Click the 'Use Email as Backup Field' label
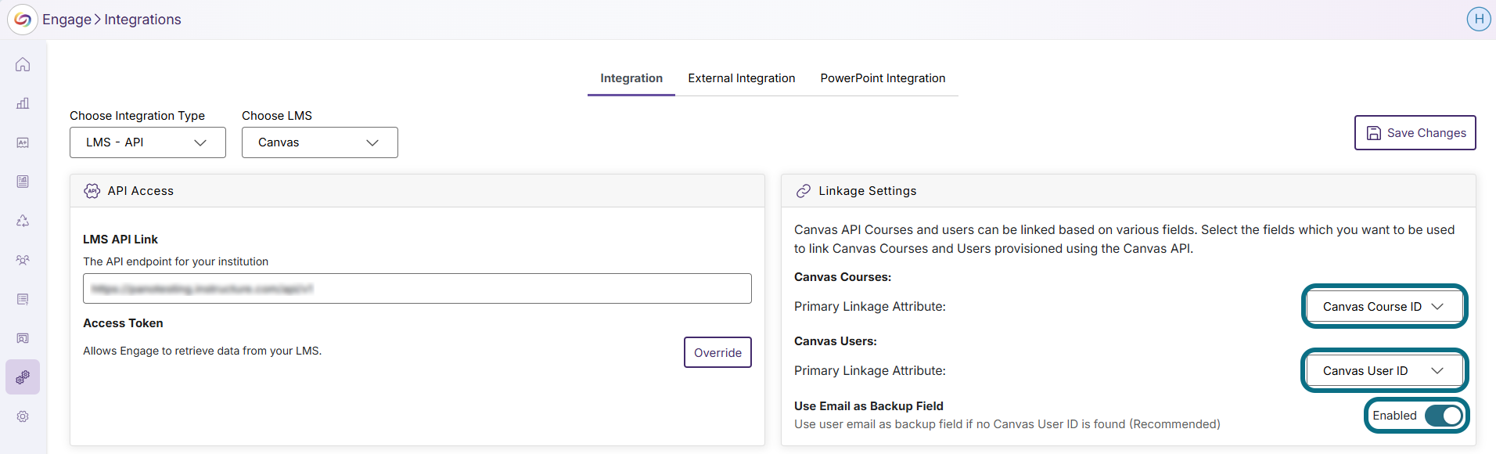 (x=868, y=406)
